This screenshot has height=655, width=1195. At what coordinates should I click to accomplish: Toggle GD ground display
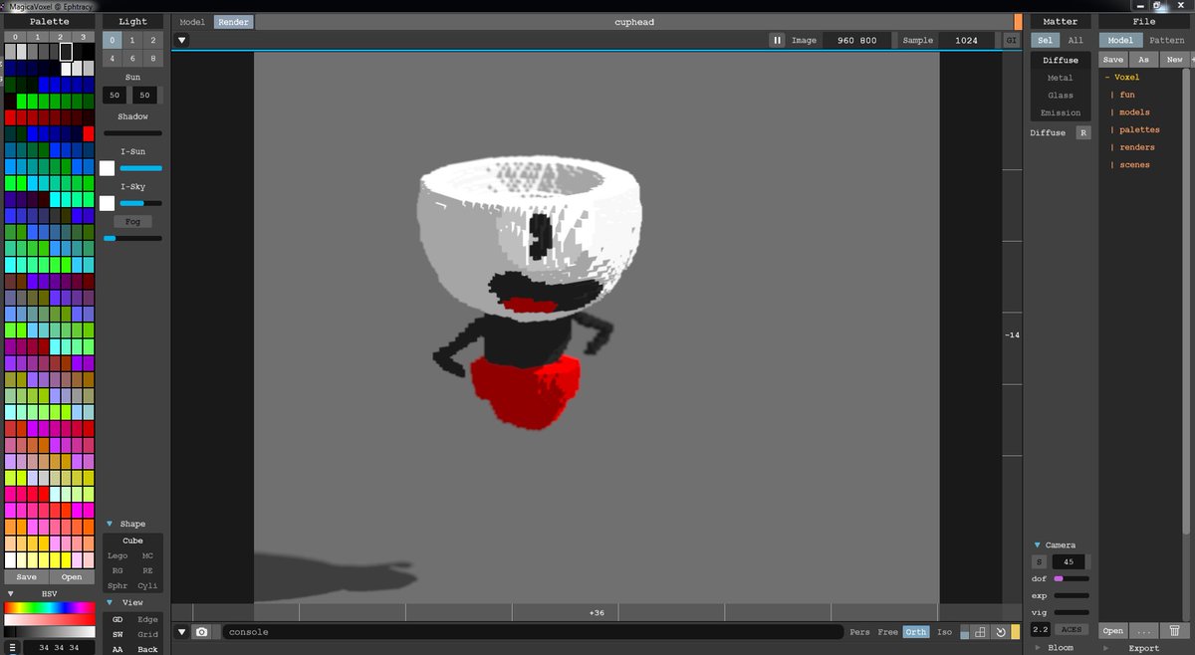click(118, 619)
